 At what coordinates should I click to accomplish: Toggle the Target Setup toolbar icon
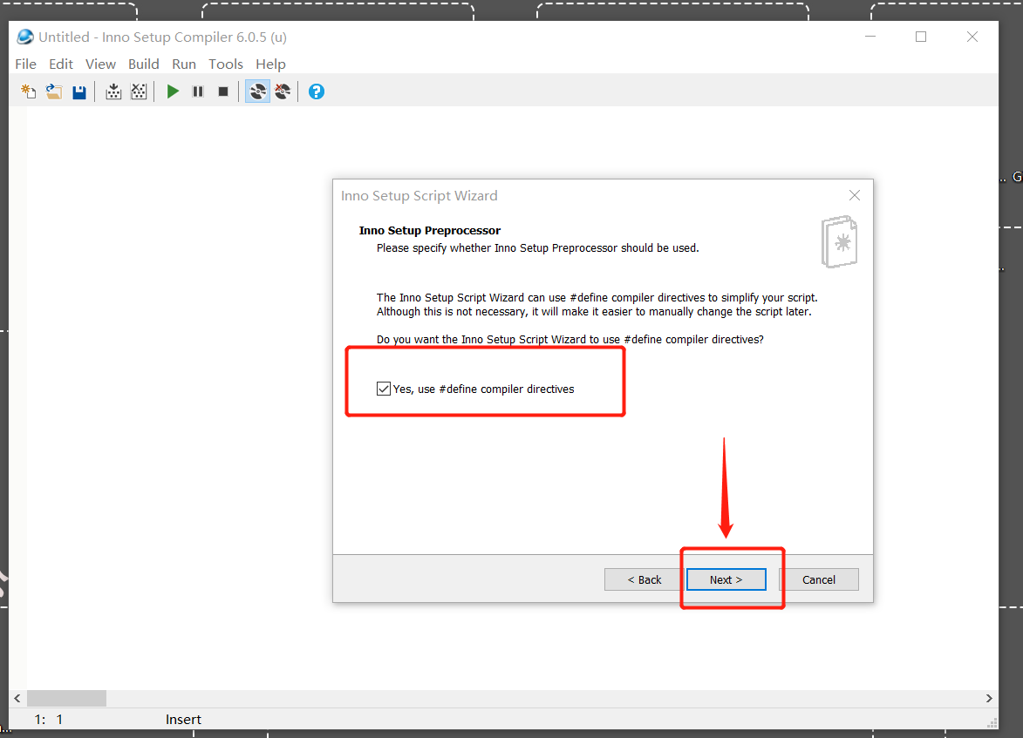click(x=257, y=92)
